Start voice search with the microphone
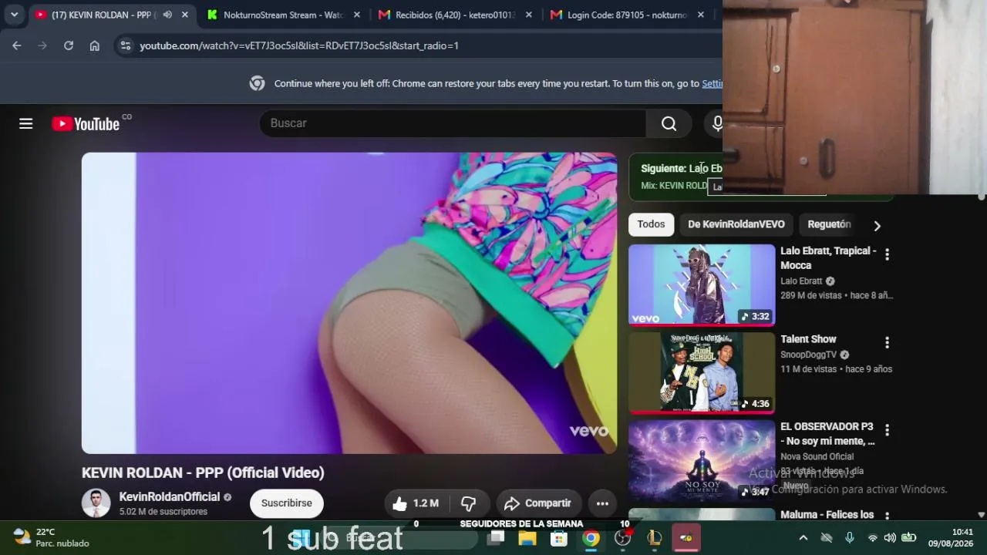This screenshot has height=555, width=987. point(717,123)
